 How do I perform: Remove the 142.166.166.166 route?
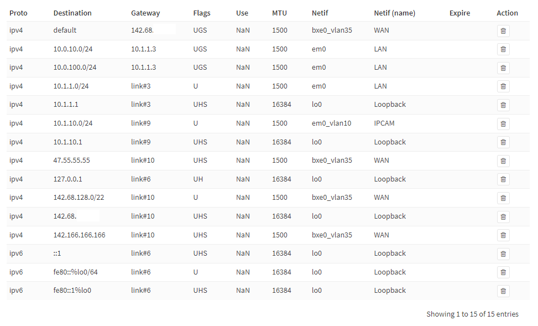click(503, 235)
